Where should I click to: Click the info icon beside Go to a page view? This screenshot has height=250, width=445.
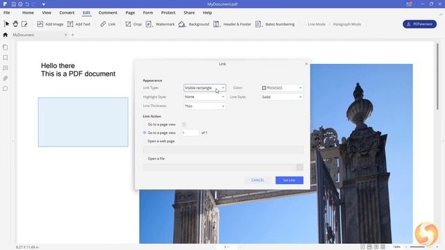pos(184,124)
